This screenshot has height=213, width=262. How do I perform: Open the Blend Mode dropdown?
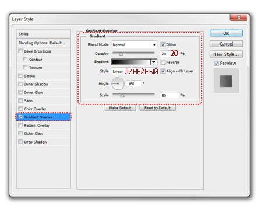coord(134,45)
